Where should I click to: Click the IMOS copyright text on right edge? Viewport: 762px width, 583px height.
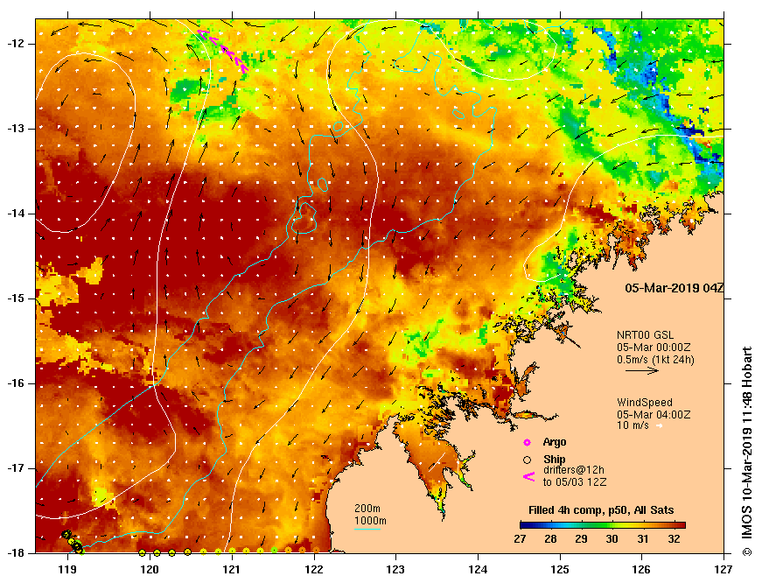(746, 451)
